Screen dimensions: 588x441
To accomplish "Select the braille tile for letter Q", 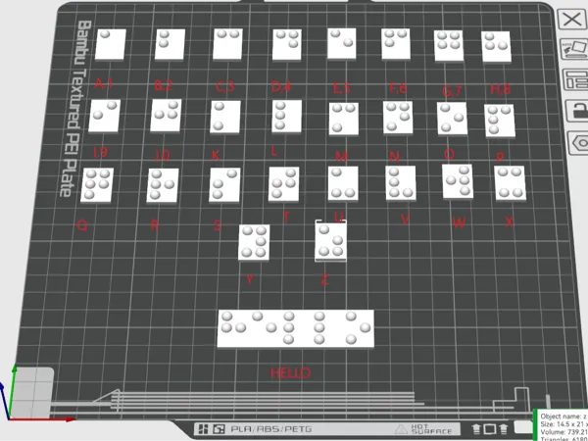I will coord(97,185).
